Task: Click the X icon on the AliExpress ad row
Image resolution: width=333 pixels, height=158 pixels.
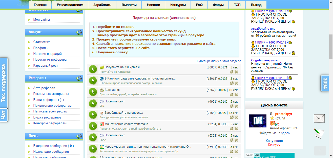Action: point(236,72)
